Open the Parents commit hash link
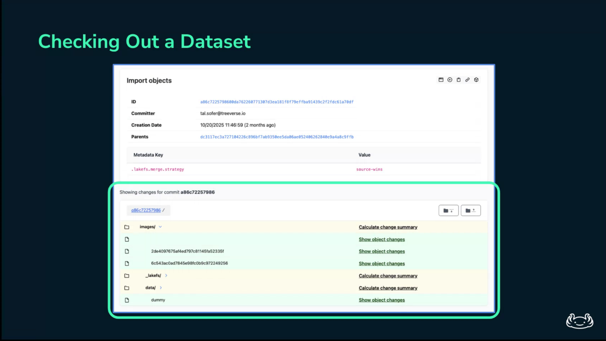 point(277,137)
